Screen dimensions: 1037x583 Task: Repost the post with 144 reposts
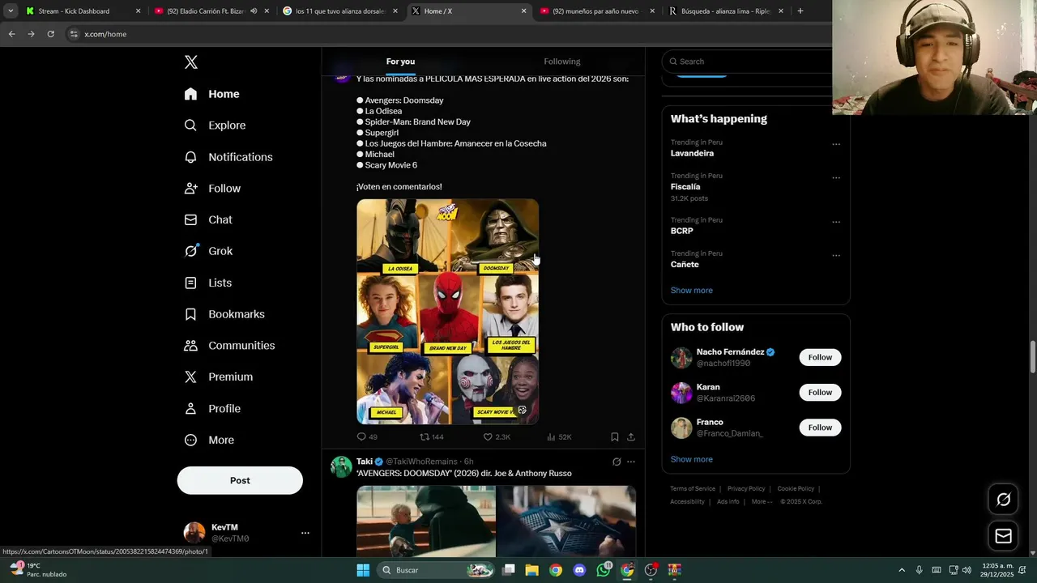pyautogui.click(x=431, y=436)
